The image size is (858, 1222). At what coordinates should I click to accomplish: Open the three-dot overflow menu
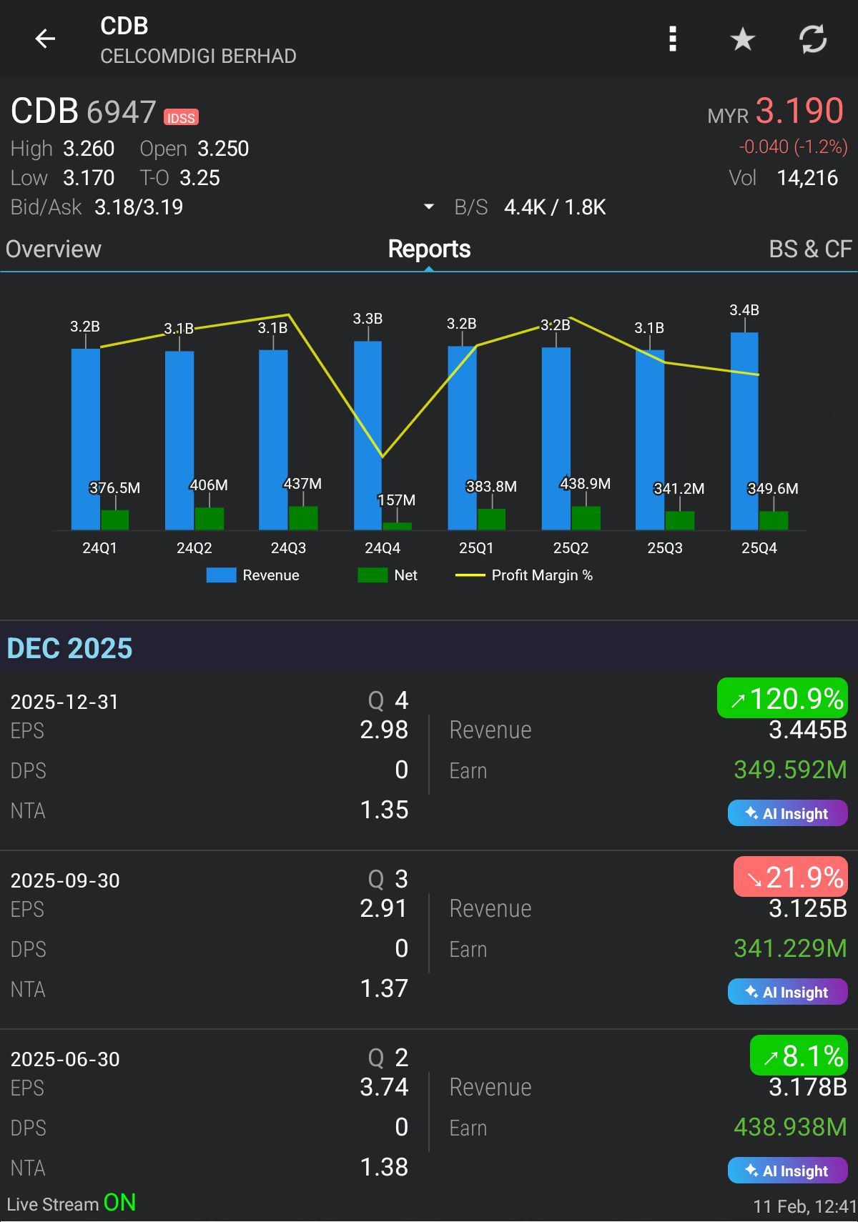(672, 39)
